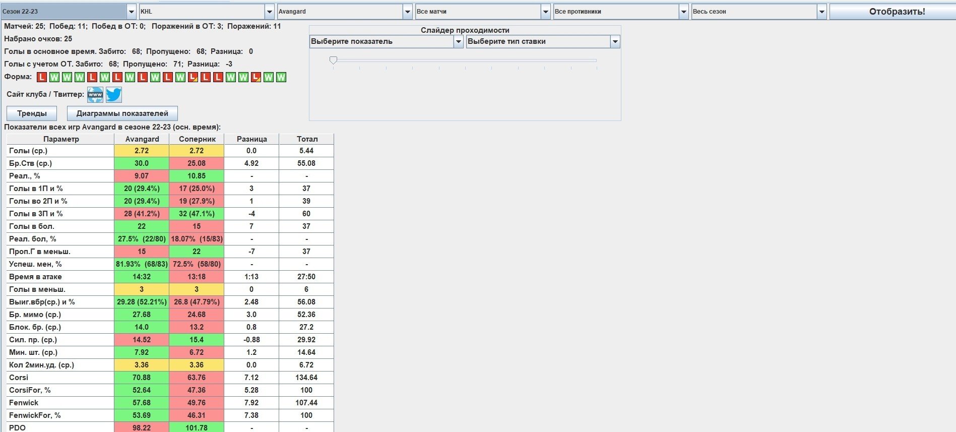Open the Выберите тип ставки dropdown
This screenshot has height=432, width=956.
click(x=615, y=42)
